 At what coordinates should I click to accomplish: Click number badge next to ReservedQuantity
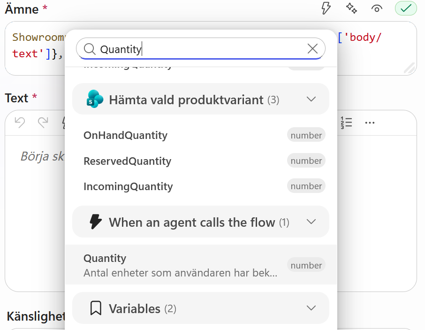click(306, 161)
